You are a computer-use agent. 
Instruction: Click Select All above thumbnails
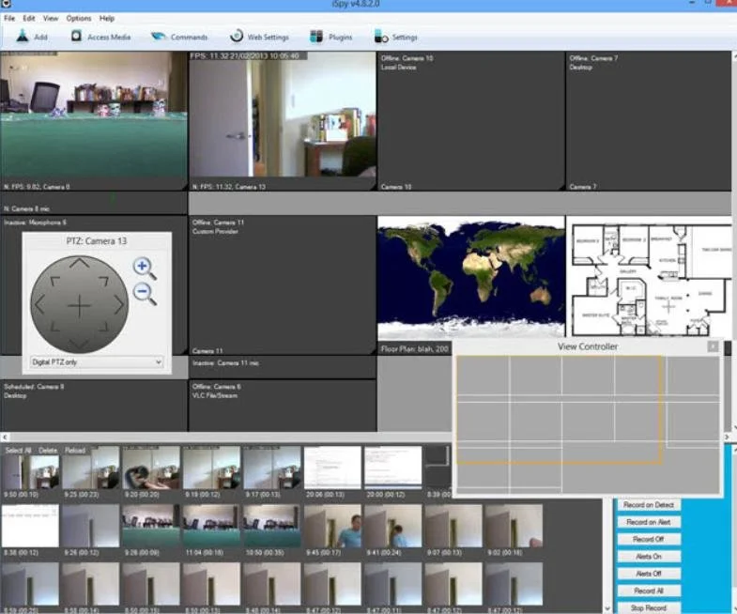18,451
